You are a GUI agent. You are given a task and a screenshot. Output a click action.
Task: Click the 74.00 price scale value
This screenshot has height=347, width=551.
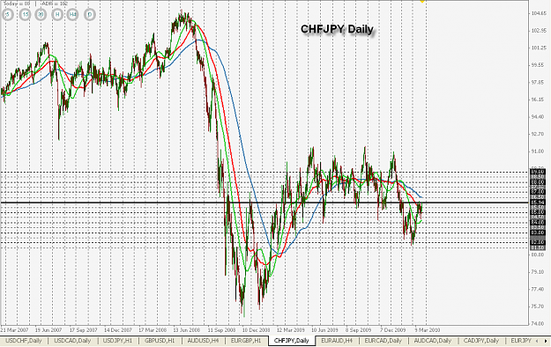tap(539, 323)
